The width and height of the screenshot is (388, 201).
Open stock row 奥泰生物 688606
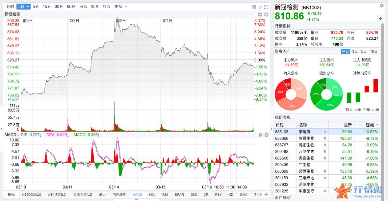pos(327,158)
